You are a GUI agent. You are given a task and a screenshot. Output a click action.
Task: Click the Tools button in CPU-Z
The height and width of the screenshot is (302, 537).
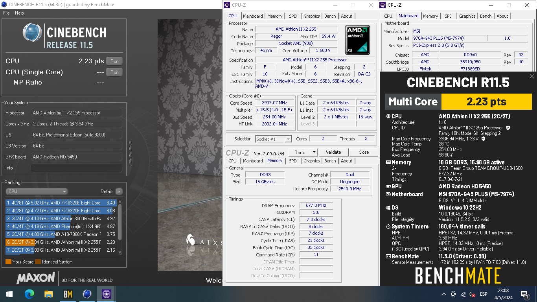[300, 152]
